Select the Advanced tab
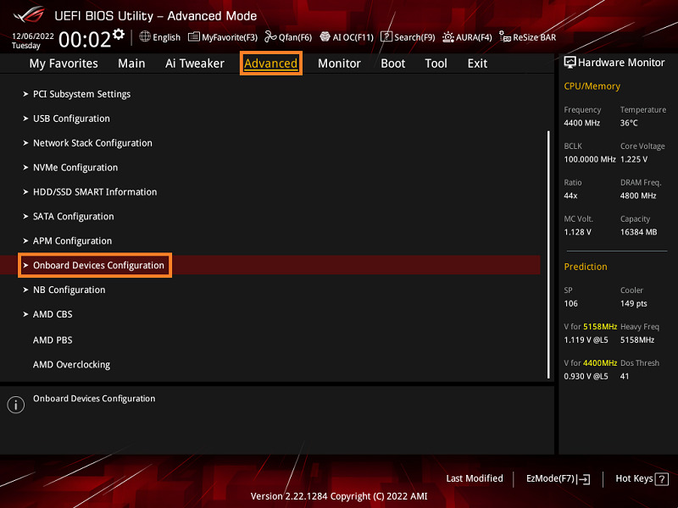This screenshot has height=508, width=678. click(x=270, y=63)
